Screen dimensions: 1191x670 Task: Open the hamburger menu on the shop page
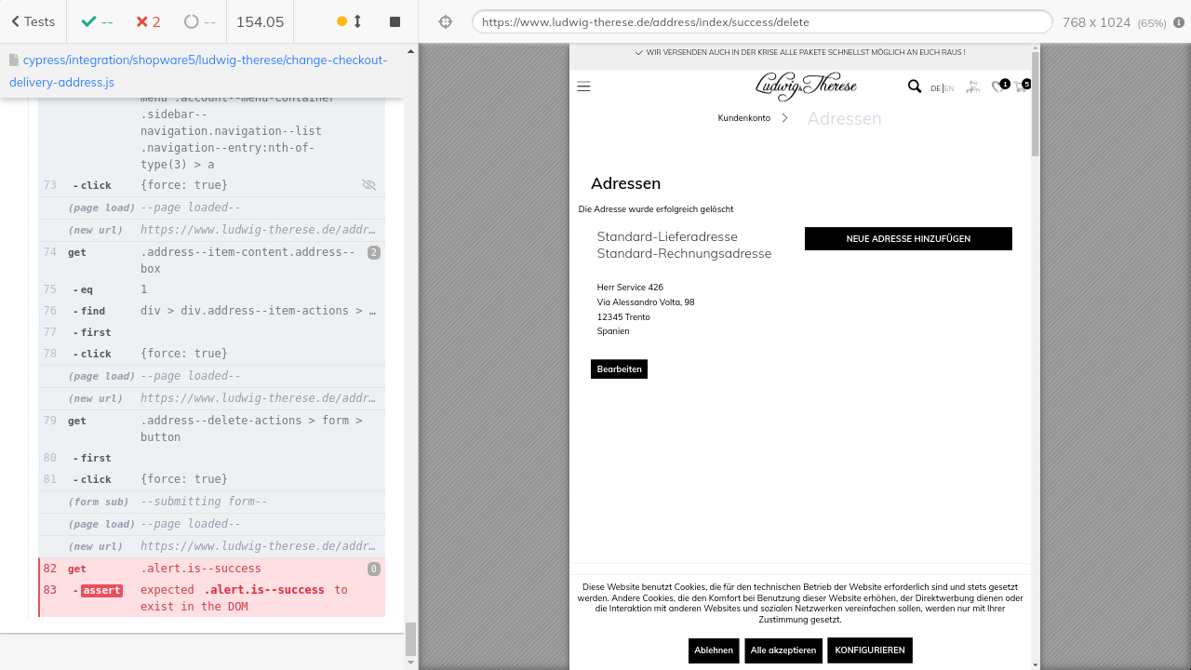(584, 87)
